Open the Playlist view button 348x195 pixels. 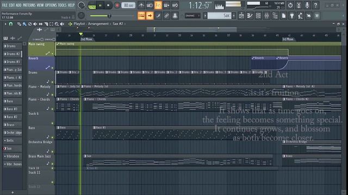click(x=241, y=16)
